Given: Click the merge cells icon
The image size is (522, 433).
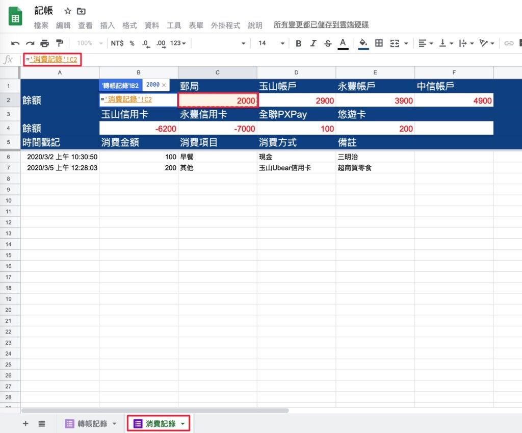Looking at the screenshot, I should [395, 43].
